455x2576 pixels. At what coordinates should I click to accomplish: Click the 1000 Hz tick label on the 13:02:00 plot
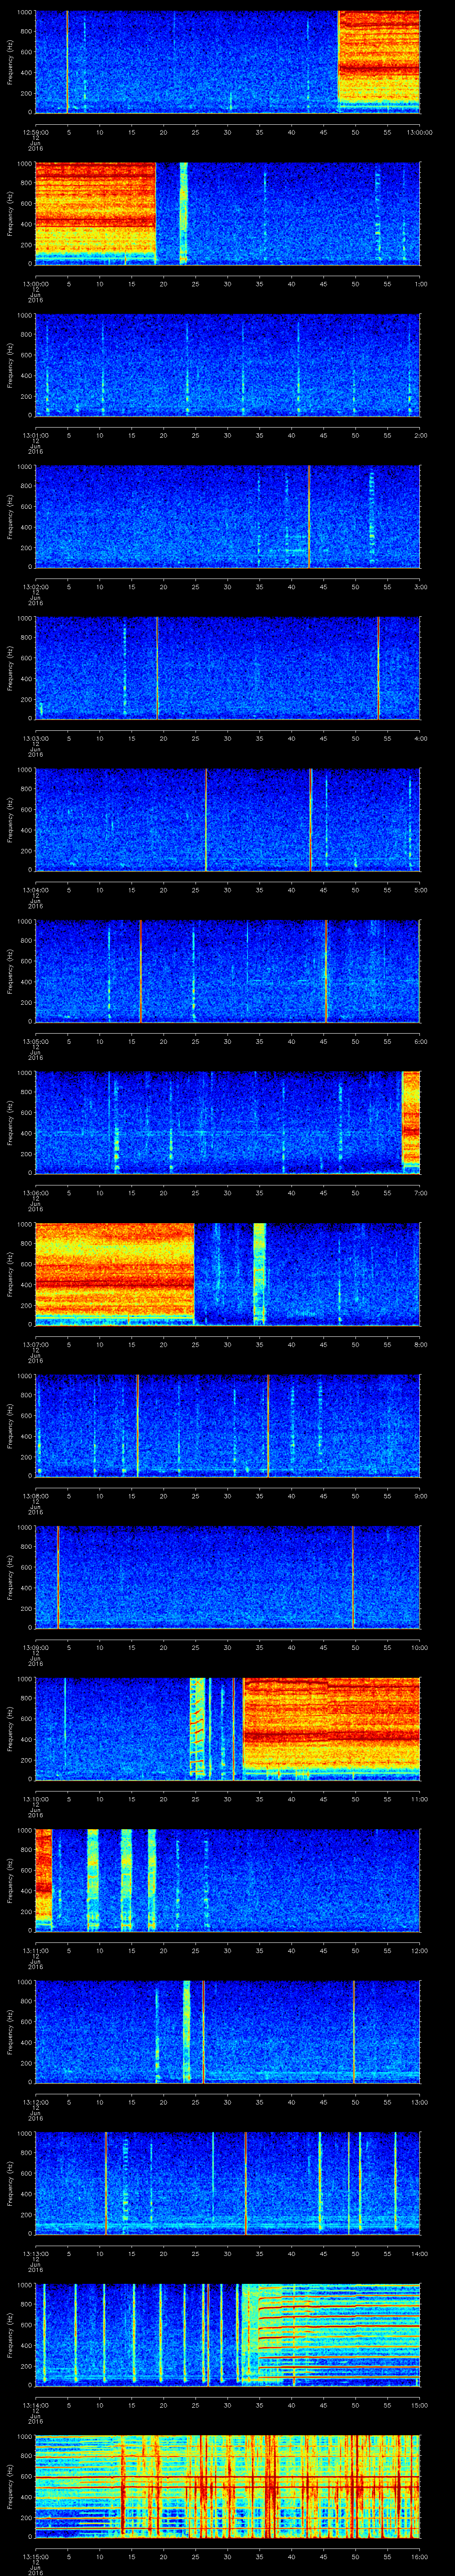click(25, 467)
